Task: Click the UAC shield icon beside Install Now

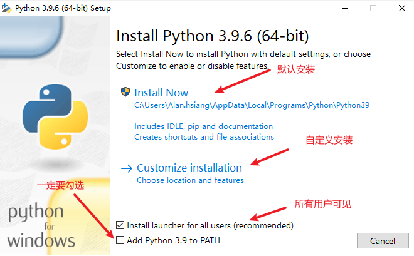Action: (x=125, y=92)
